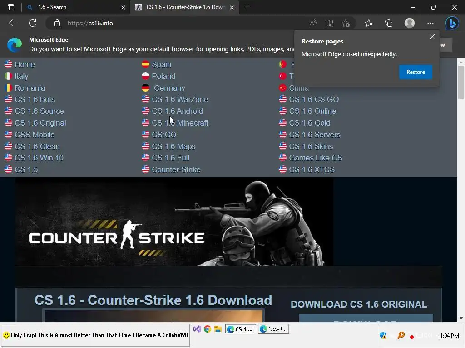The image size is (465, 348).
Task: Open Read aloud from address bar
Action: pos(313,23)
